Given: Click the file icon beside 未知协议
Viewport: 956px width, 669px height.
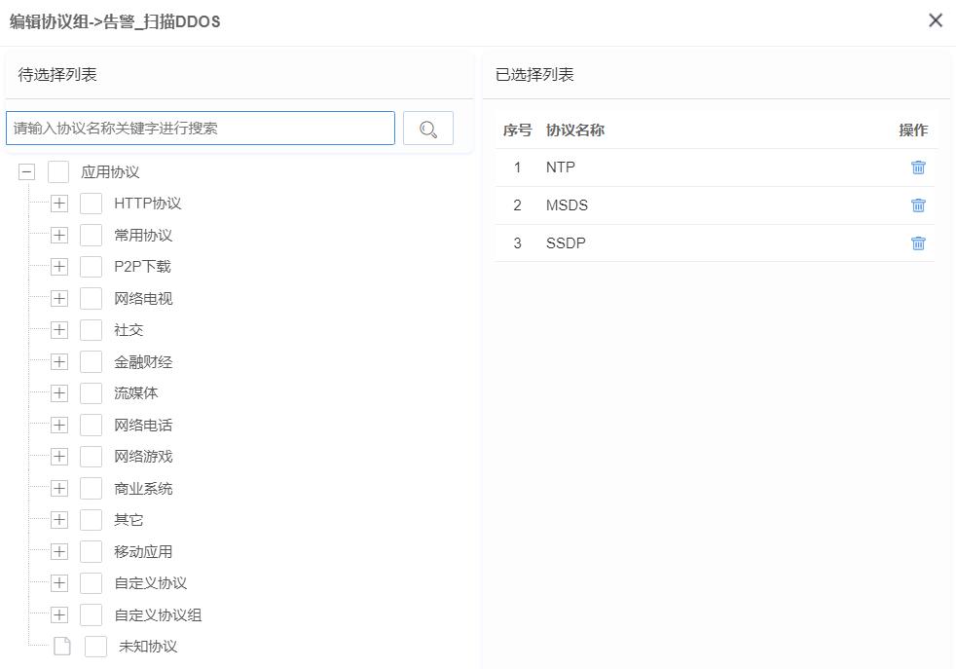Looking at the screenshot, I should coord(62,647).
